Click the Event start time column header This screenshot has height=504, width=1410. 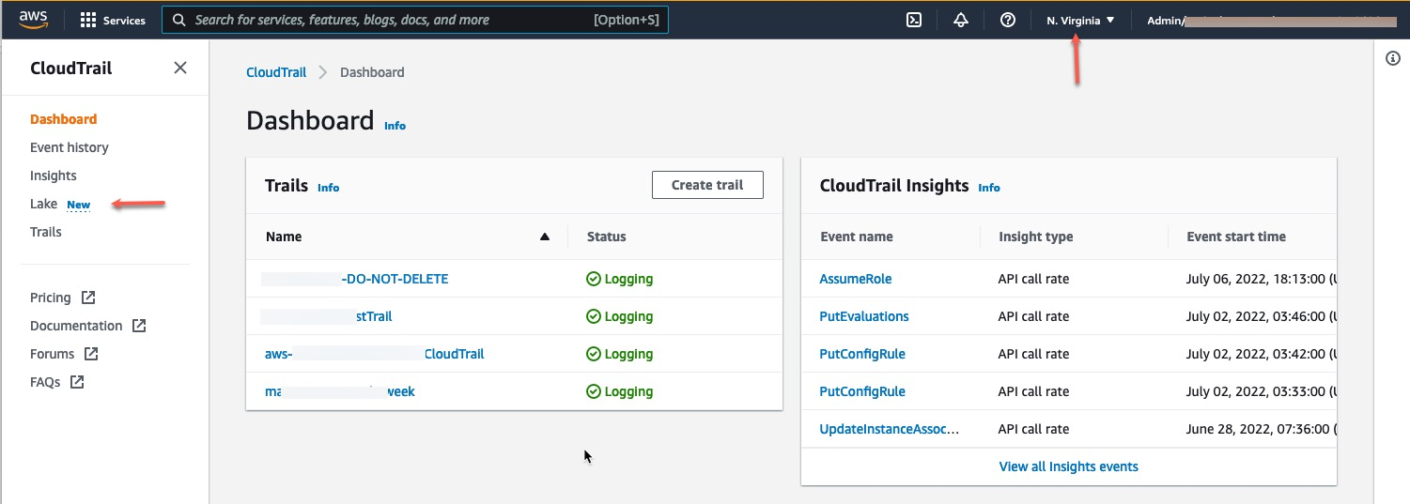(x=1236, y=237)
